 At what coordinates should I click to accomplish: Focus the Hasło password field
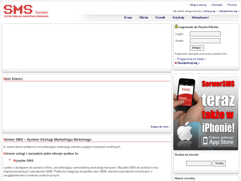coord(205,41)
